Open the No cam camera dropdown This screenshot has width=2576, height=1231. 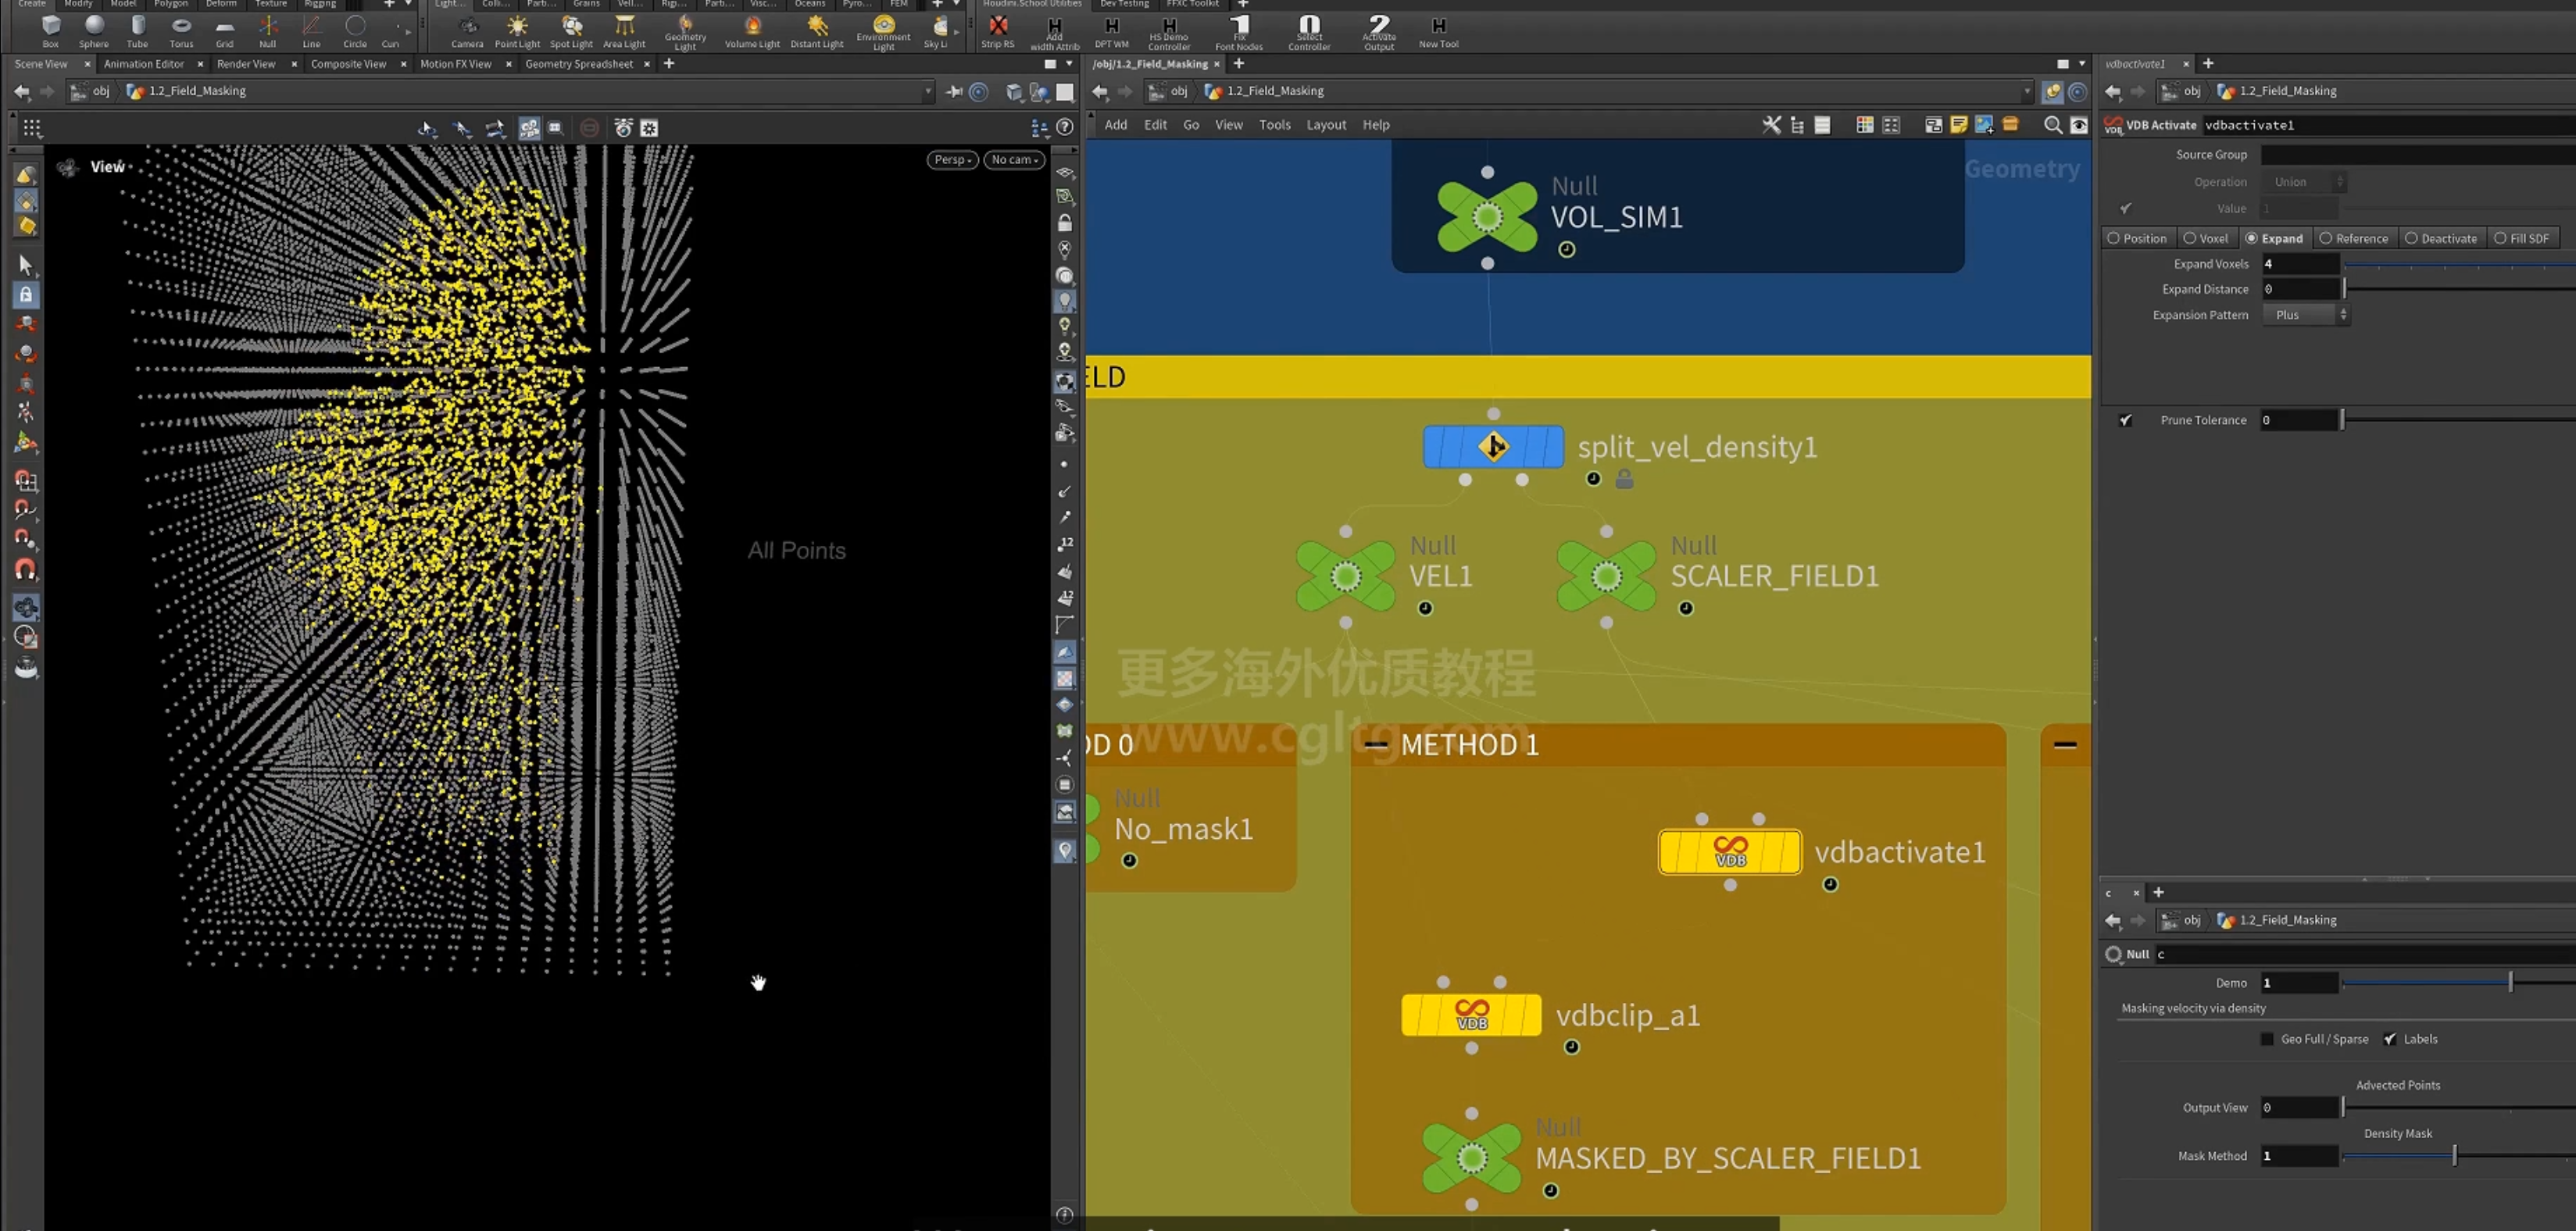click(1015, 160)
